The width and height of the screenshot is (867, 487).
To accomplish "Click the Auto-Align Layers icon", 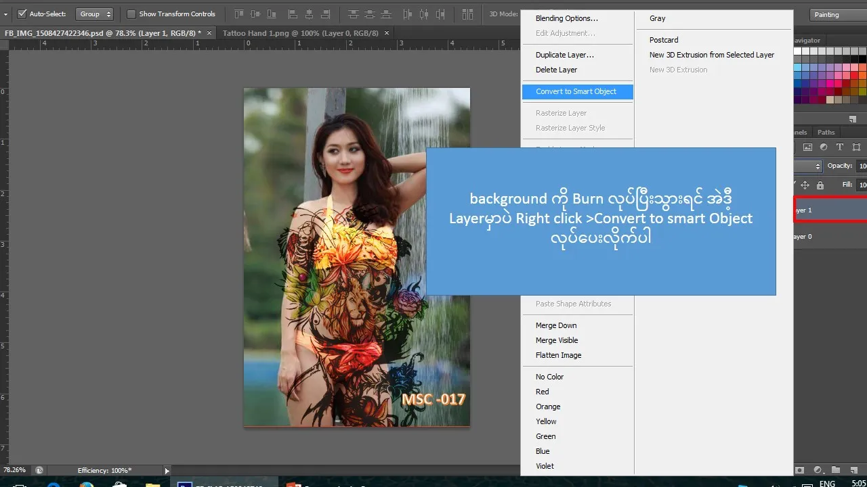I will coord(468,14).
